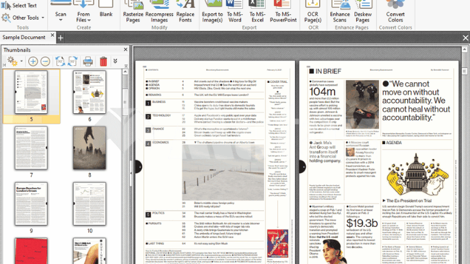Create a Blank document
This screenshot has width=470, height=264.
pyautogui.click(x=106, y=9)
